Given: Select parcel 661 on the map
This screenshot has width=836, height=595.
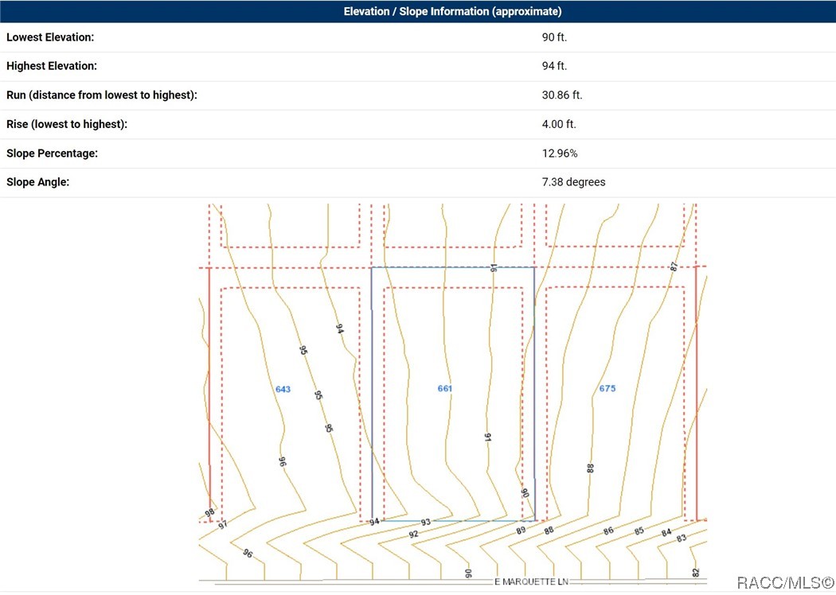Looking at the screenshot, I should click(x=445, y=388).
